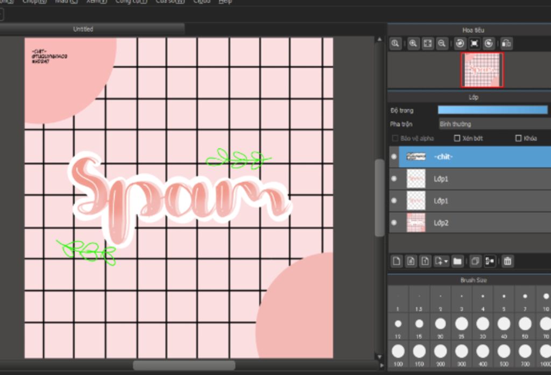Choose brush size 12
The image size is (551, 375).
coord(398,327)
